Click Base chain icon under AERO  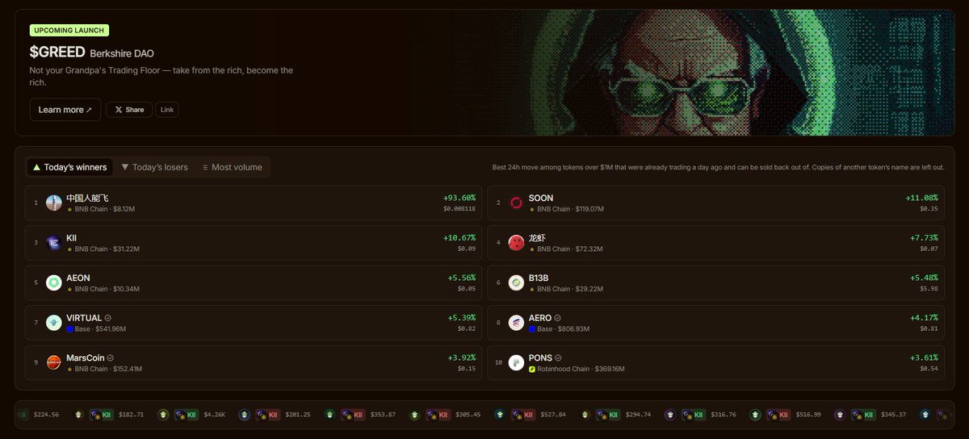tap(532, 329)
